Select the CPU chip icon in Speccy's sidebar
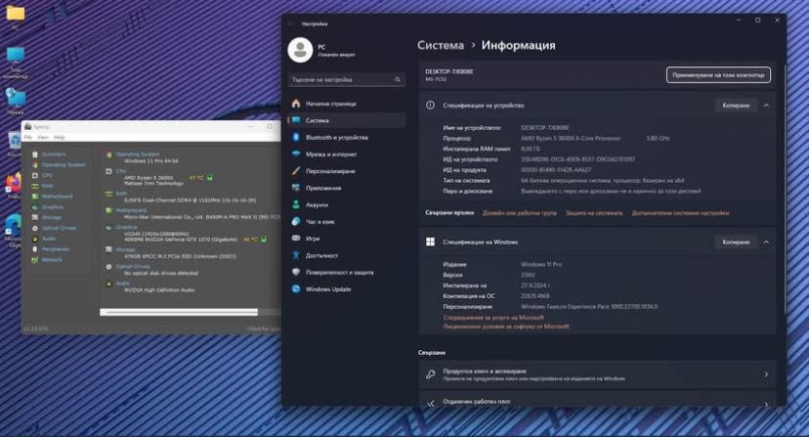This screenshot has width=809, height=437. click(x=35, y=176)
